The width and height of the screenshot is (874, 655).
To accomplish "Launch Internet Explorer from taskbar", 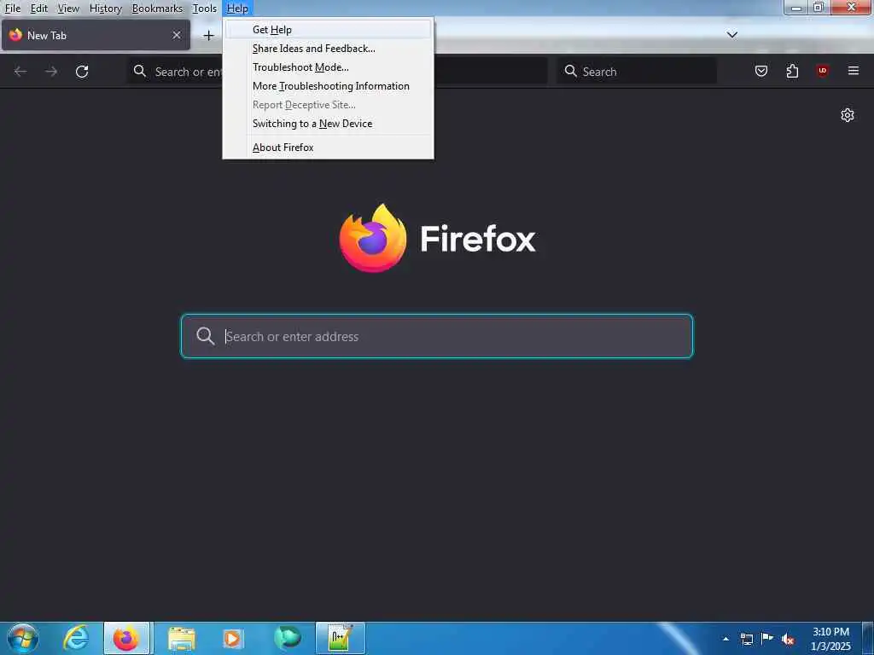I will click(76, 638).
